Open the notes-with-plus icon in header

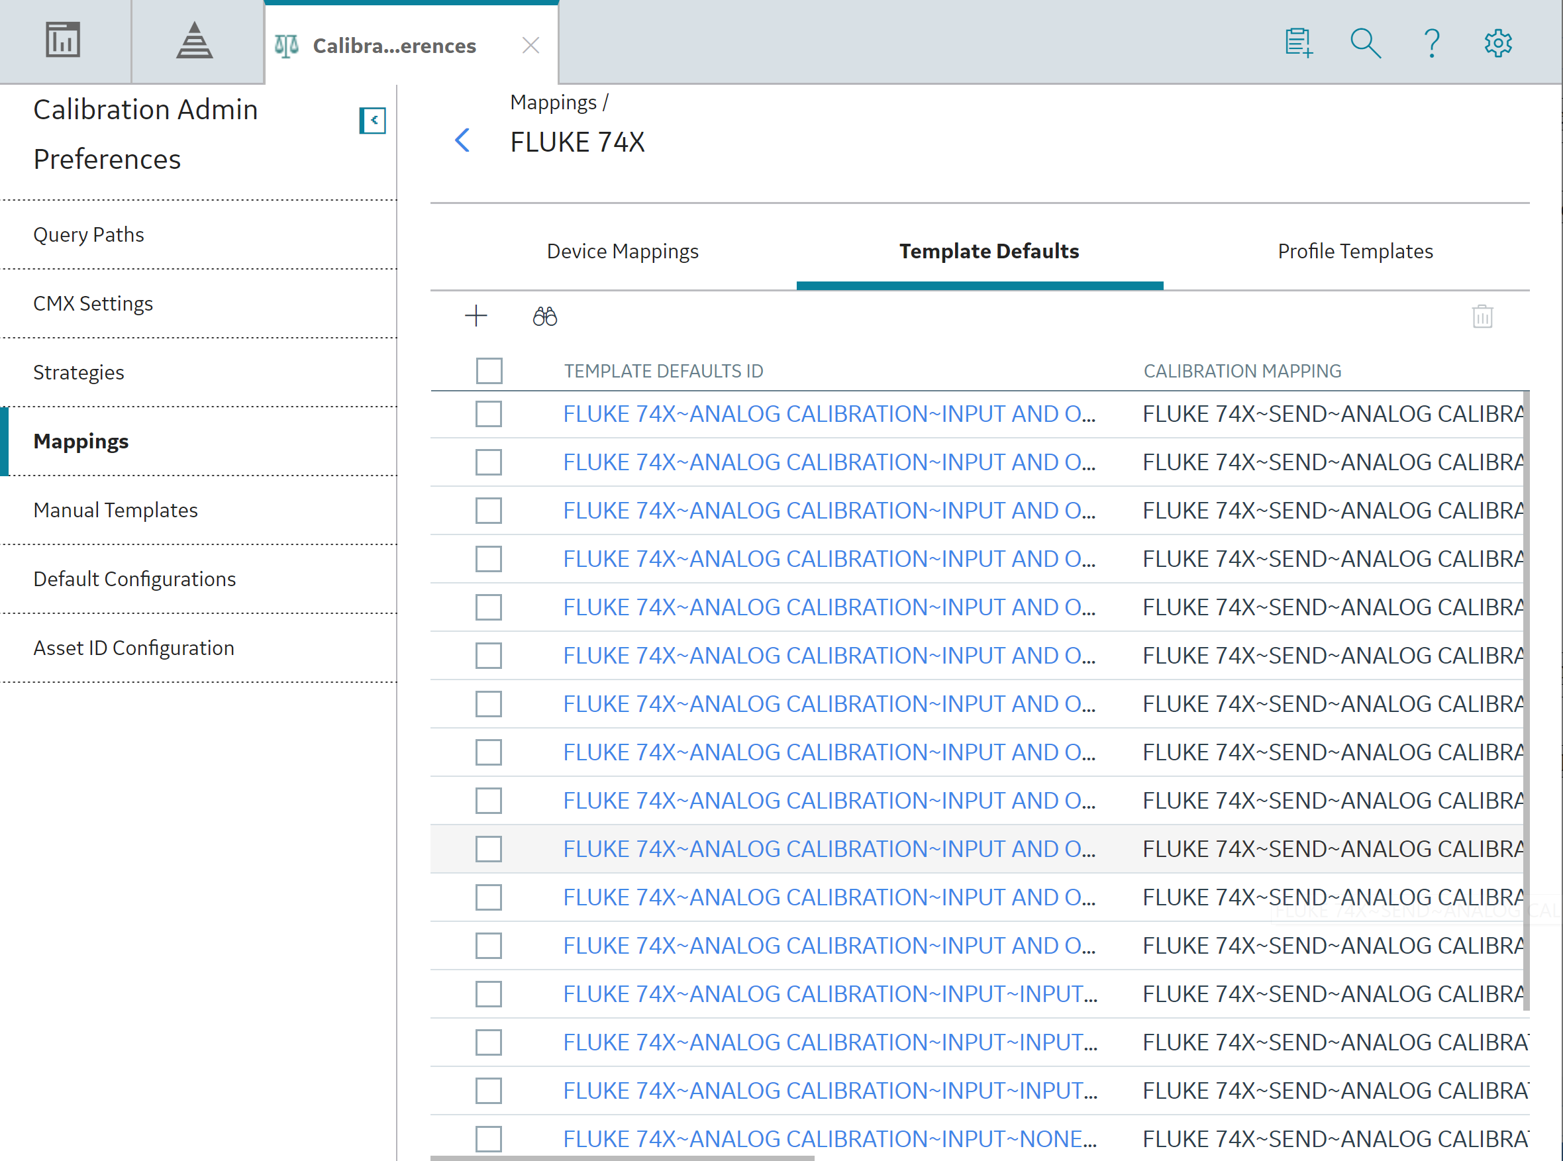(x=1298, y=43)
